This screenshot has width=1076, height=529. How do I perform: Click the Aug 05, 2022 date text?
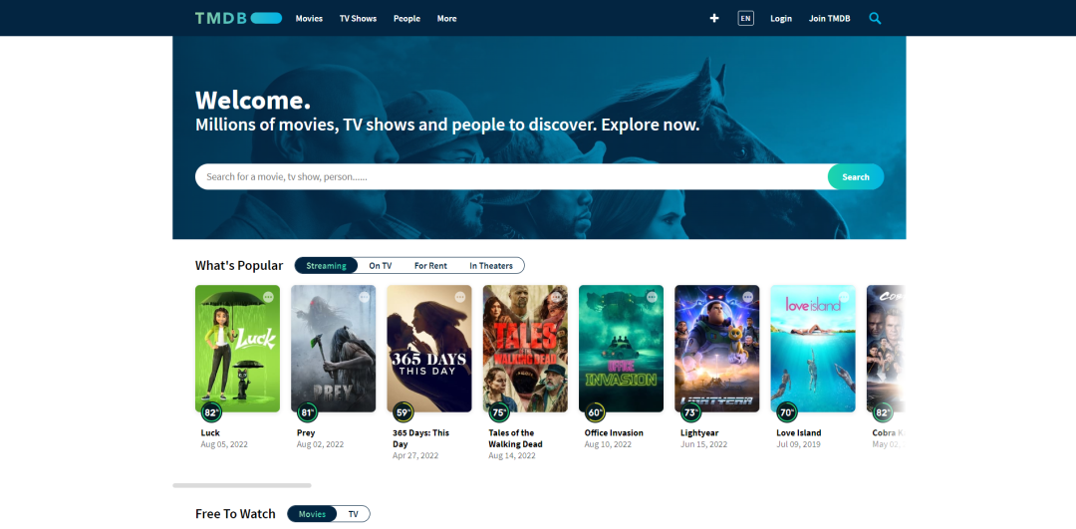click(224, 444)
